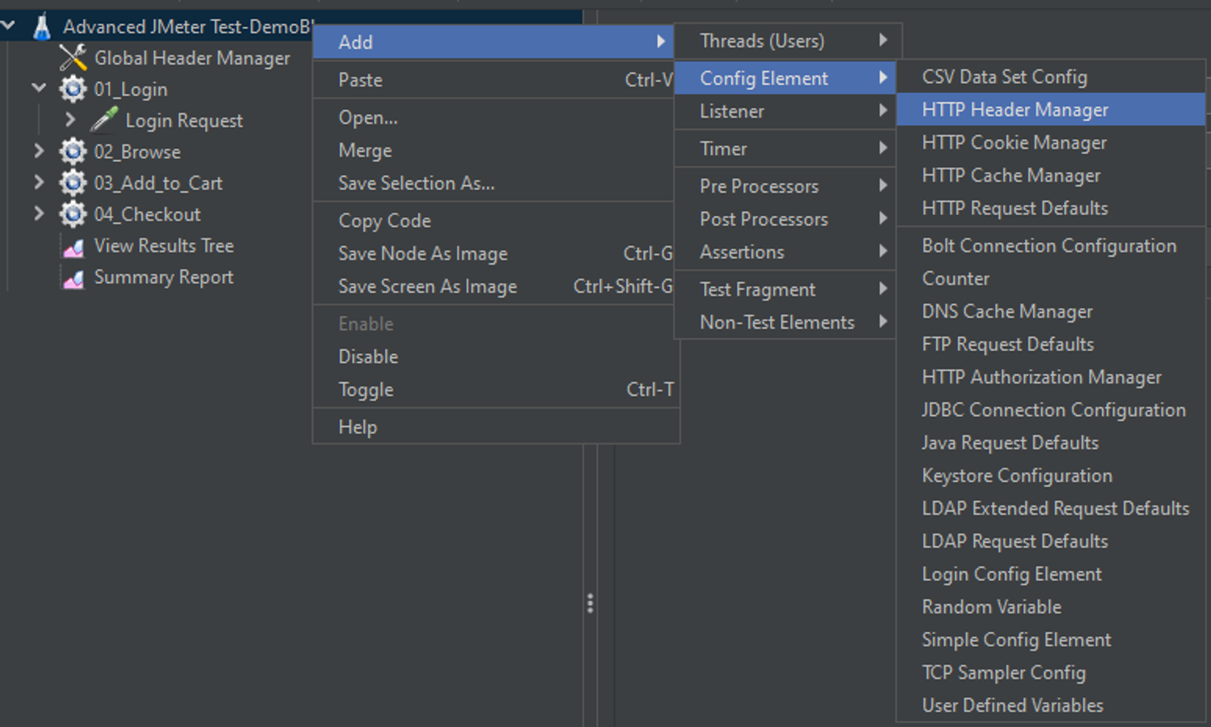Add a DNS Cache Manager
This screenshot has width=1211, height=727.
1051,312
